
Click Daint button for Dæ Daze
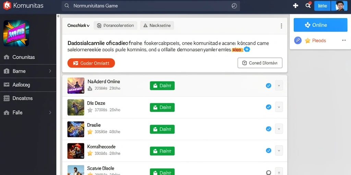[x=162, y=107]
